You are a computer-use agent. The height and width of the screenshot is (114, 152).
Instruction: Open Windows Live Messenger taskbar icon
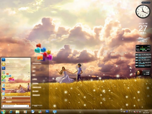tap(40, 112)
